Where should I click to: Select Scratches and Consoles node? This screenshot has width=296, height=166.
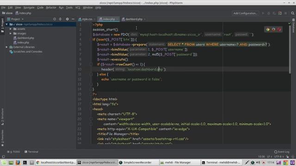pyautogui.click(x=26, y=52)
